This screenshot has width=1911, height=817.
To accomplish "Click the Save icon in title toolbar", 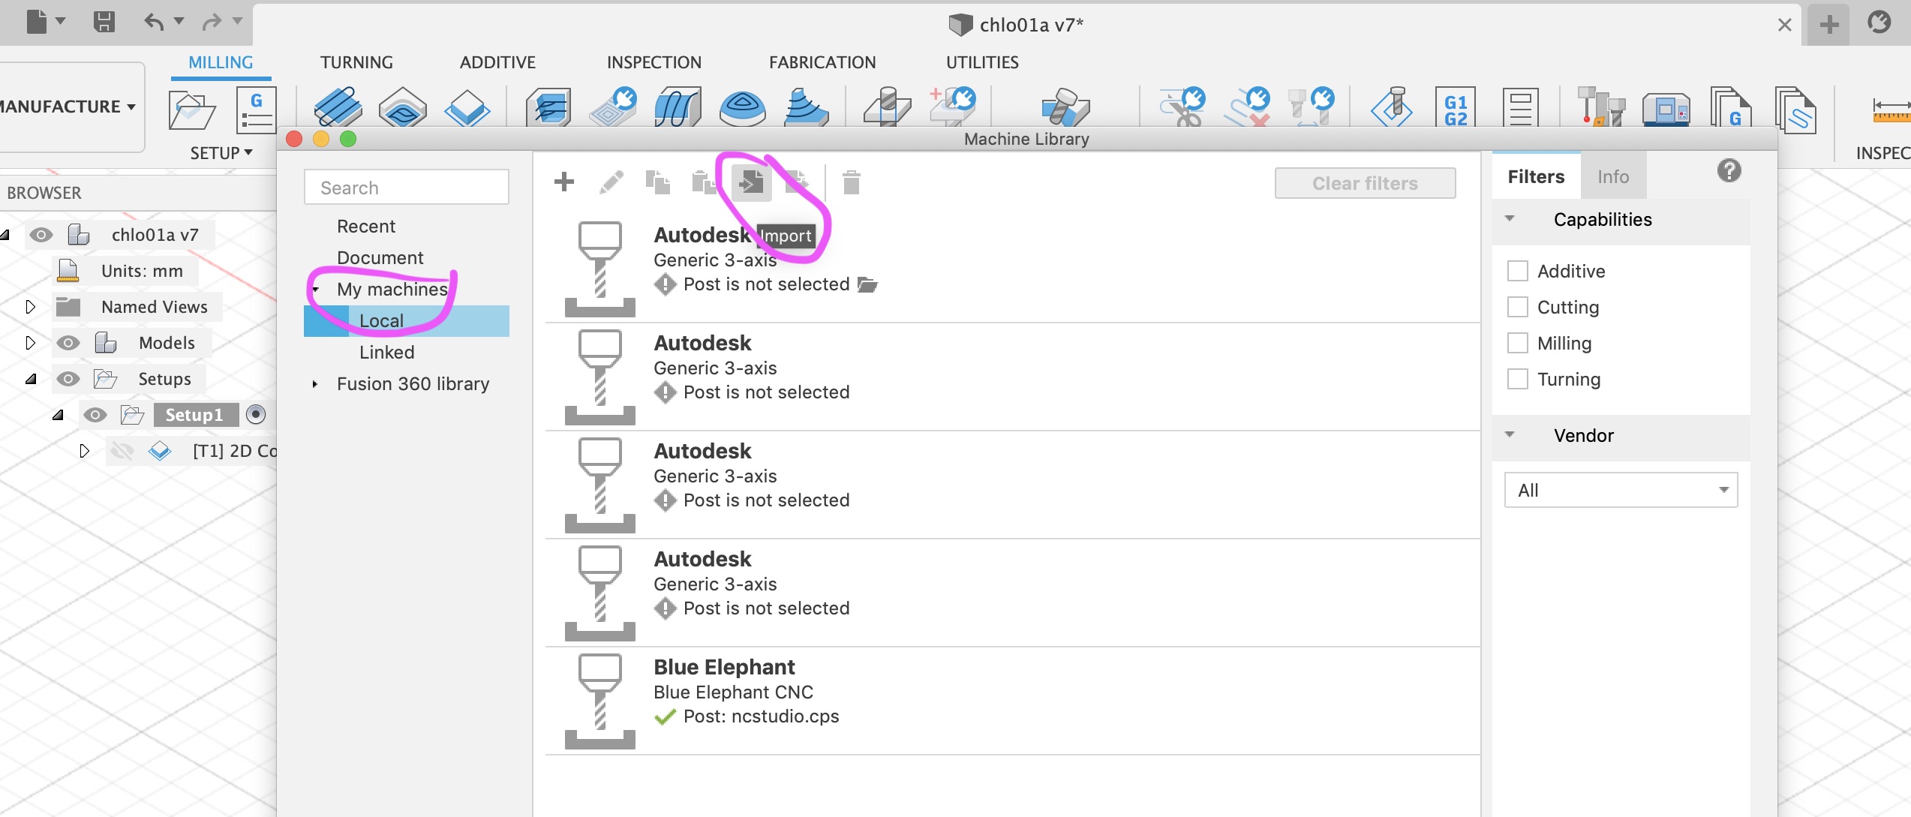I will tap(104, 22).
